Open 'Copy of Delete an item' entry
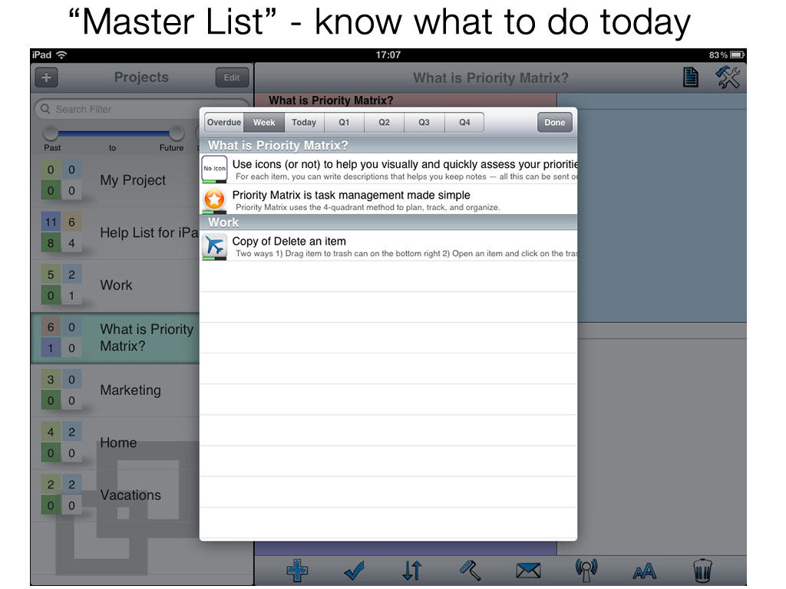786x589 pixels. point(388,246)
